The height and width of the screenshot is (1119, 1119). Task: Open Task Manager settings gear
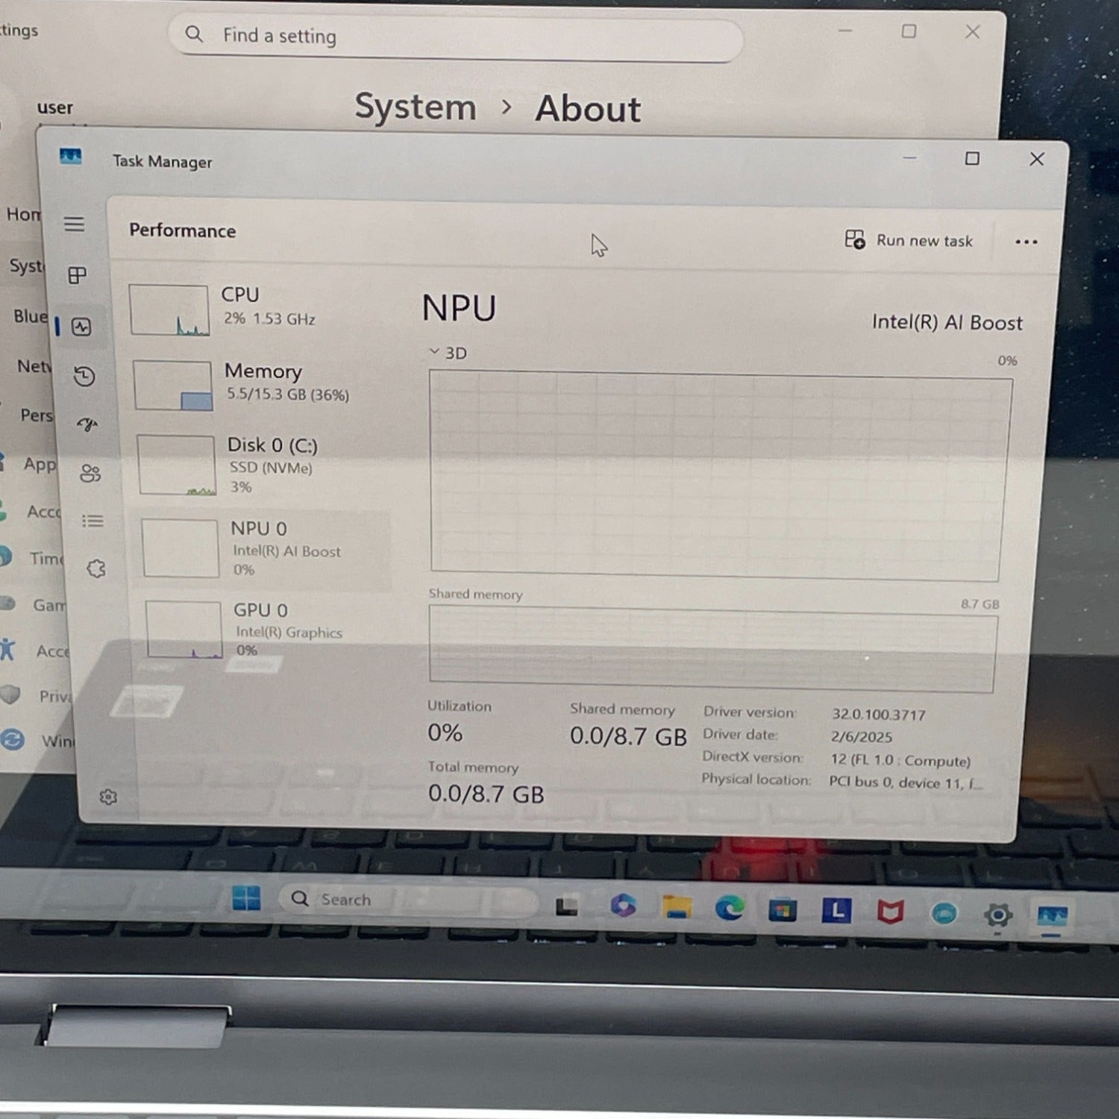pos(108,797)
